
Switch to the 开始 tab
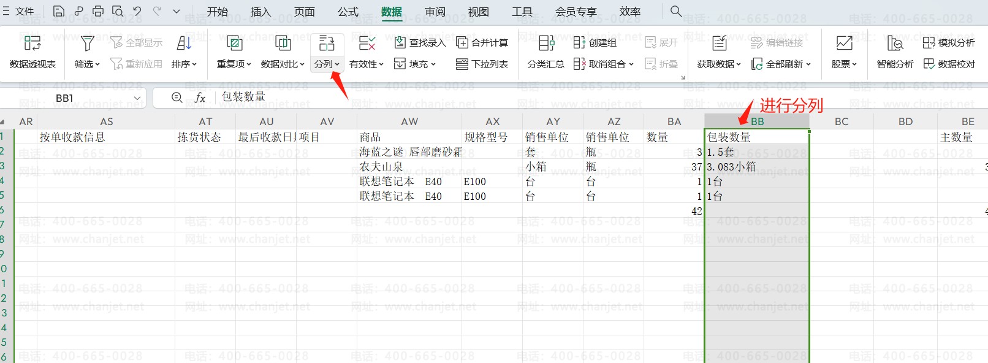point(217,12)
